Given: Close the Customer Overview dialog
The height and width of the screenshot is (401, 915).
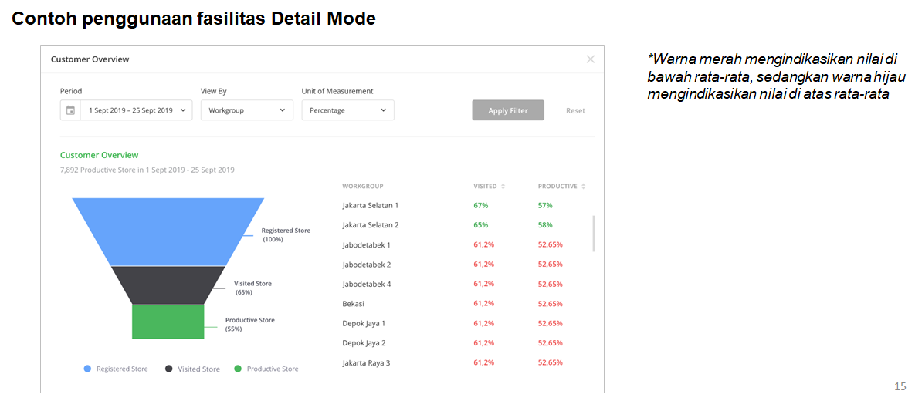Looking at the screenshot, I should click(x=591, y=59).
